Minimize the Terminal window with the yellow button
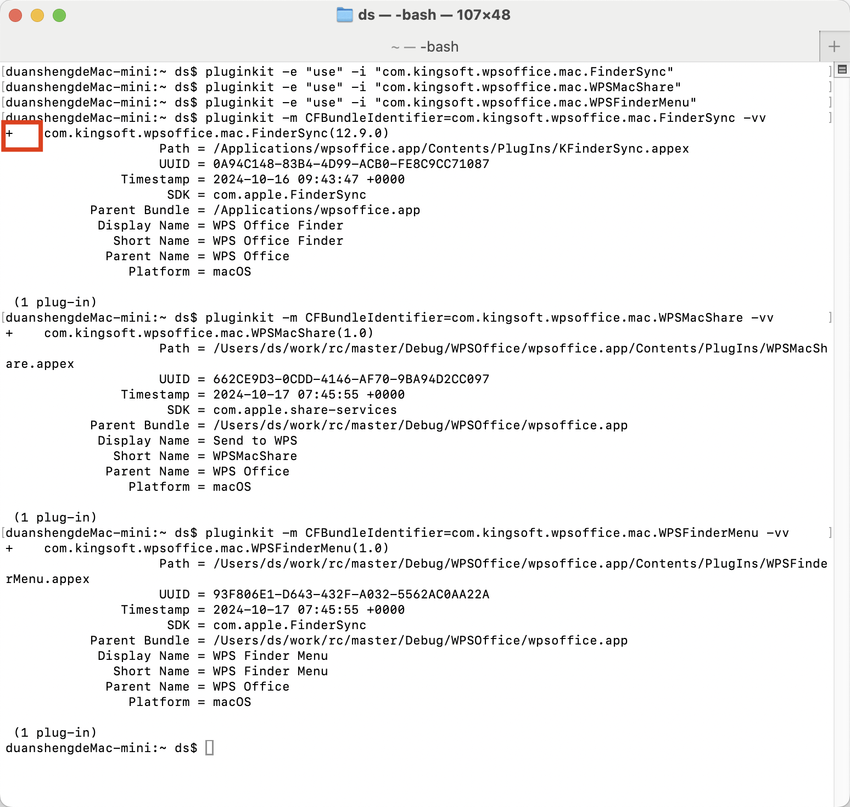The width and height of the screenshot is (850, 807). (x=37, y=15)
